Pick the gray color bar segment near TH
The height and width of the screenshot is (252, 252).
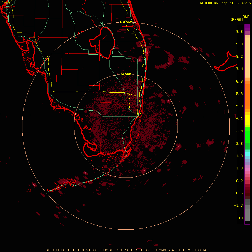coord(247,214)
